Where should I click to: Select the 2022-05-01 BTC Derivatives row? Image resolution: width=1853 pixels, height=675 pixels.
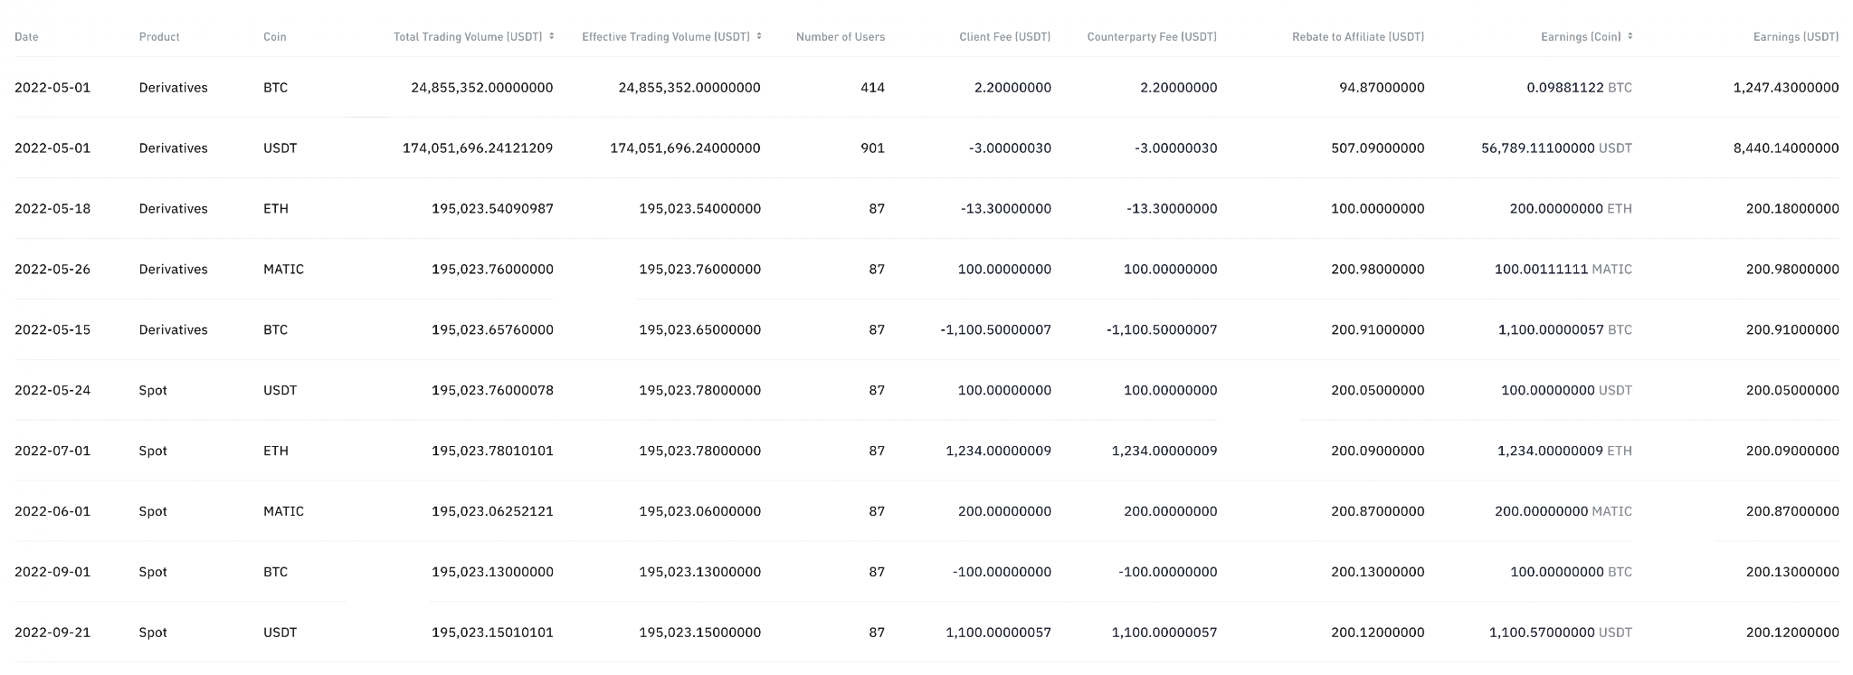pos(926,88)
